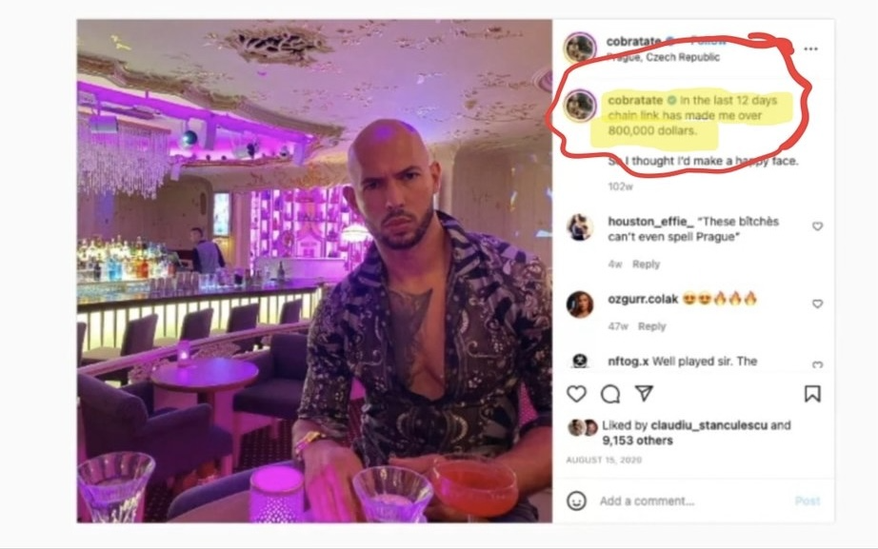Click the Post comment button
This screenshot has width=878, height=549.
(808, 500)
